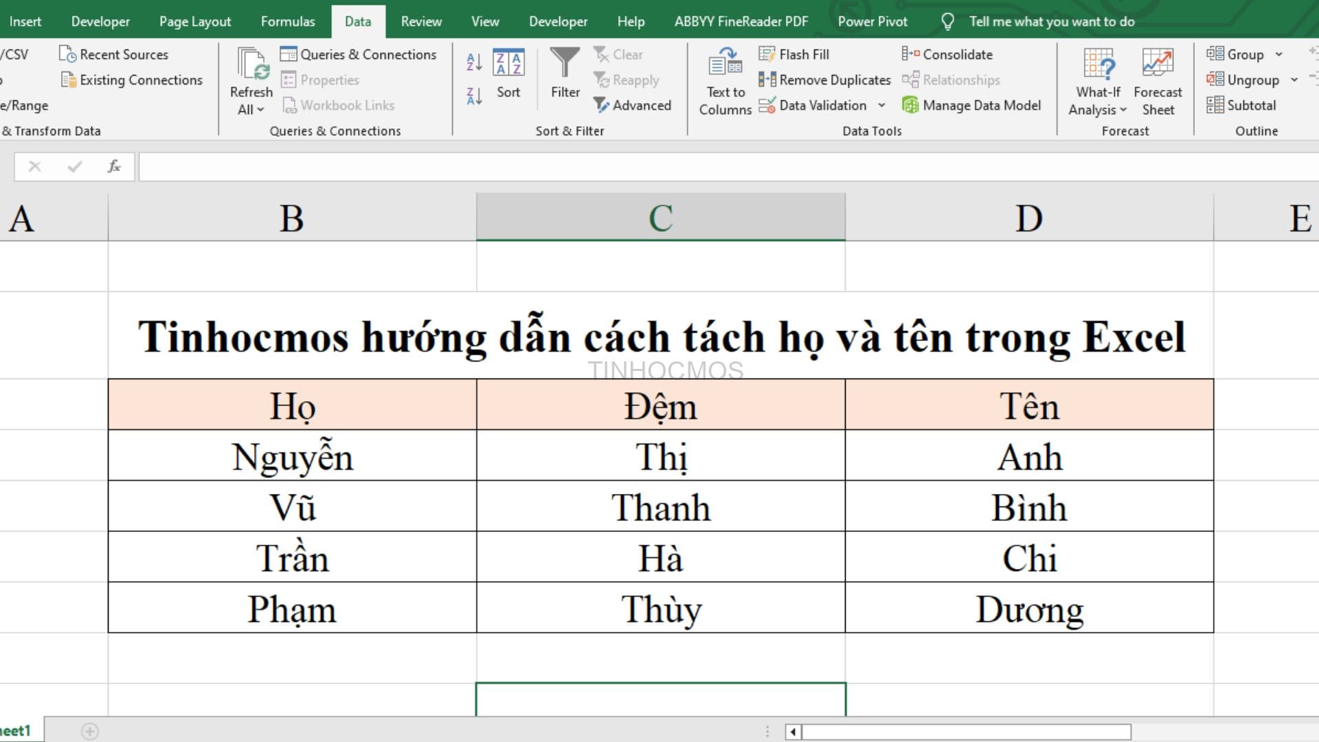Select the cell containing Chi
Viewport: 1319px width, 742px height.
(x=1029, y=557)
